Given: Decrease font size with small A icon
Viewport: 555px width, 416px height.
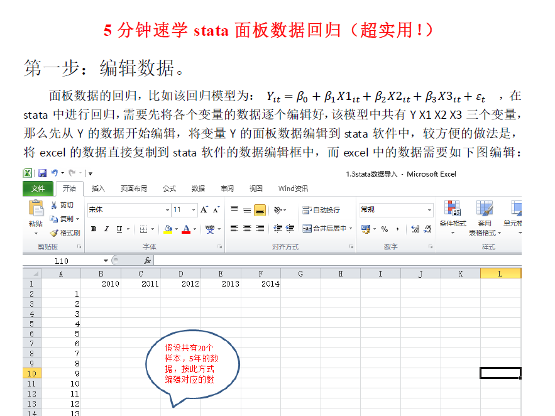Looking at the screenshot, I should click(x=216, y=210).
